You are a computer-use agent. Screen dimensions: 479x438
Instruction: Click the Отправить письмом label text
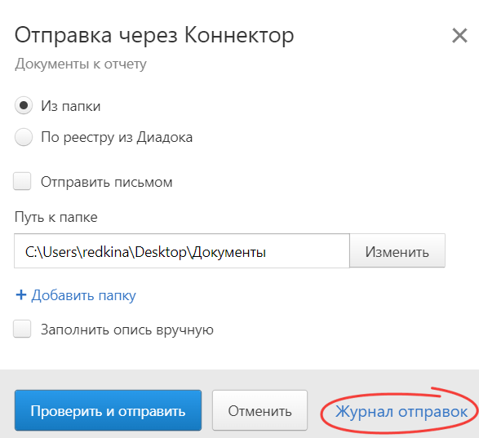tap(107, 182)
